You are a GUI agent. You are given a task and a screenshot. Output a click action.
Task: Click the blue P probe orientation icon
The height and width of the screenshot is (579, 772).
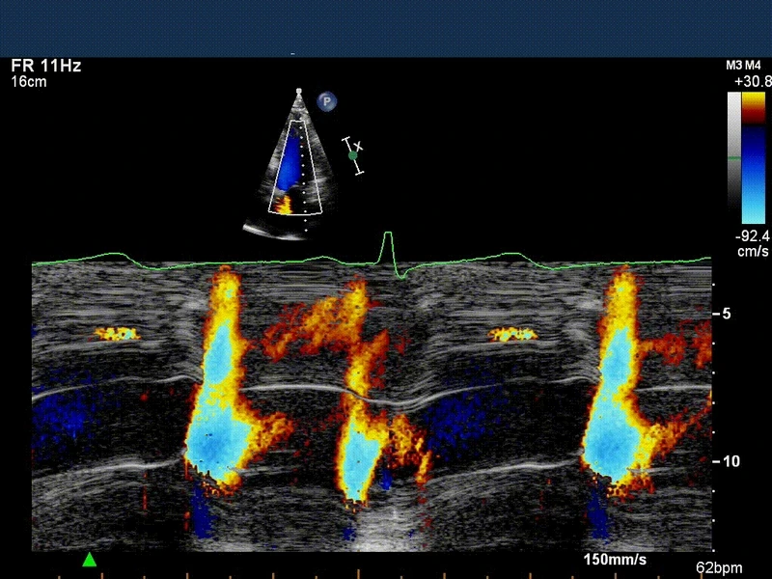tap(327, 99)
